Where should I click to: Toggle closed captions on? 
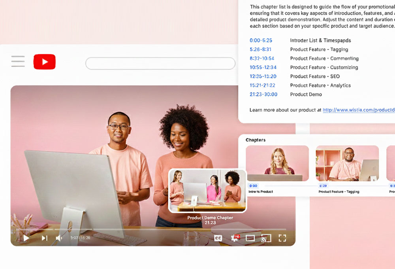(x=218, y=238)
